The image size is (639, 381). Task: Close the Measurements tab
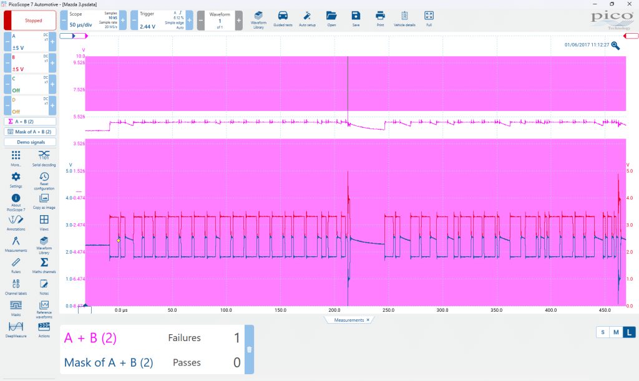click(x=368, y=320)
